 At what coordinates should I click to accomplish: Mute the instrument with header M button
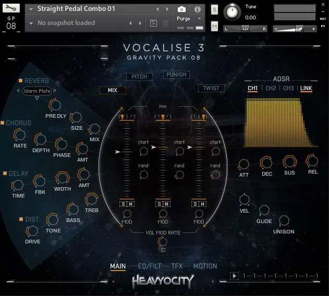(214, 26)
